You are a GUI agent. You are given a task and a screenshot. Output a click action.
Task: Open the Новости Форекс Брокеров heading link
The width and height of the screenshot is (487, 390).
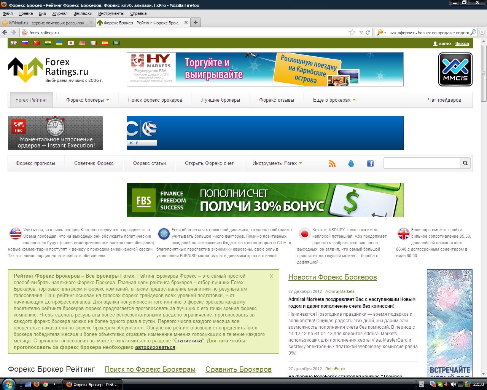click(333, 277)
